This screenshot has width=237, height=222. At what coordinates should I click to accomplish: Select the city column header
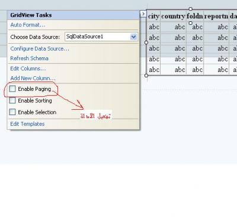point(153,16)
